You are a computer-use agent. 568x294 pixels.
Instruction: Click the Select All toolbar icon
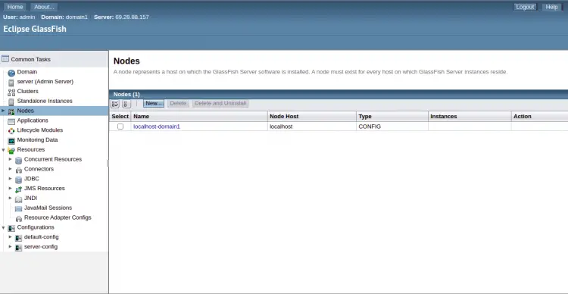click(115, 104)
